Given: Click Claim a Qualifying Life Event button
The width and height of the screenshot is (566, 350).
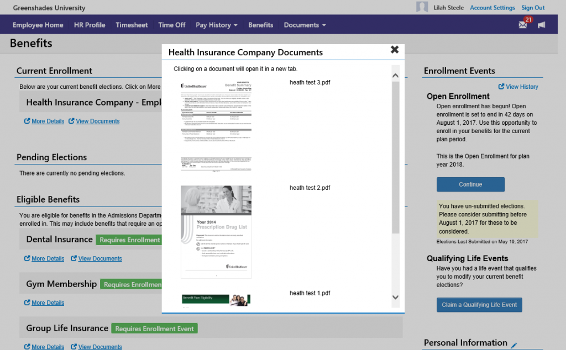Looking at the screenshot, I should (x=479, y=305).
